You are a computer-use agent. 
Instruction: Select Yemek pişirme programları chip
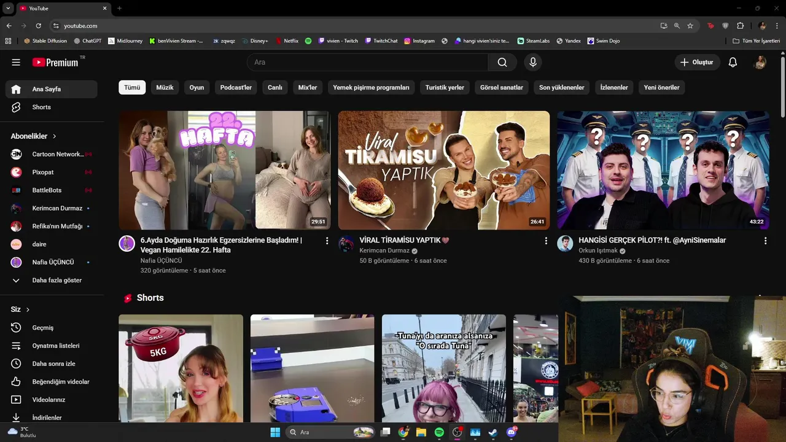click(x=371, y=87)
